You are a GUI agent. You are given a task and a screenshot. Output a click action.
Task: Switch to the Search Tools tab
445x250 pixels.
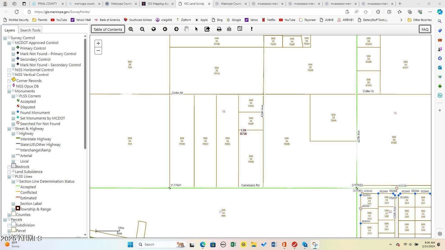click(x=30, y=30)
